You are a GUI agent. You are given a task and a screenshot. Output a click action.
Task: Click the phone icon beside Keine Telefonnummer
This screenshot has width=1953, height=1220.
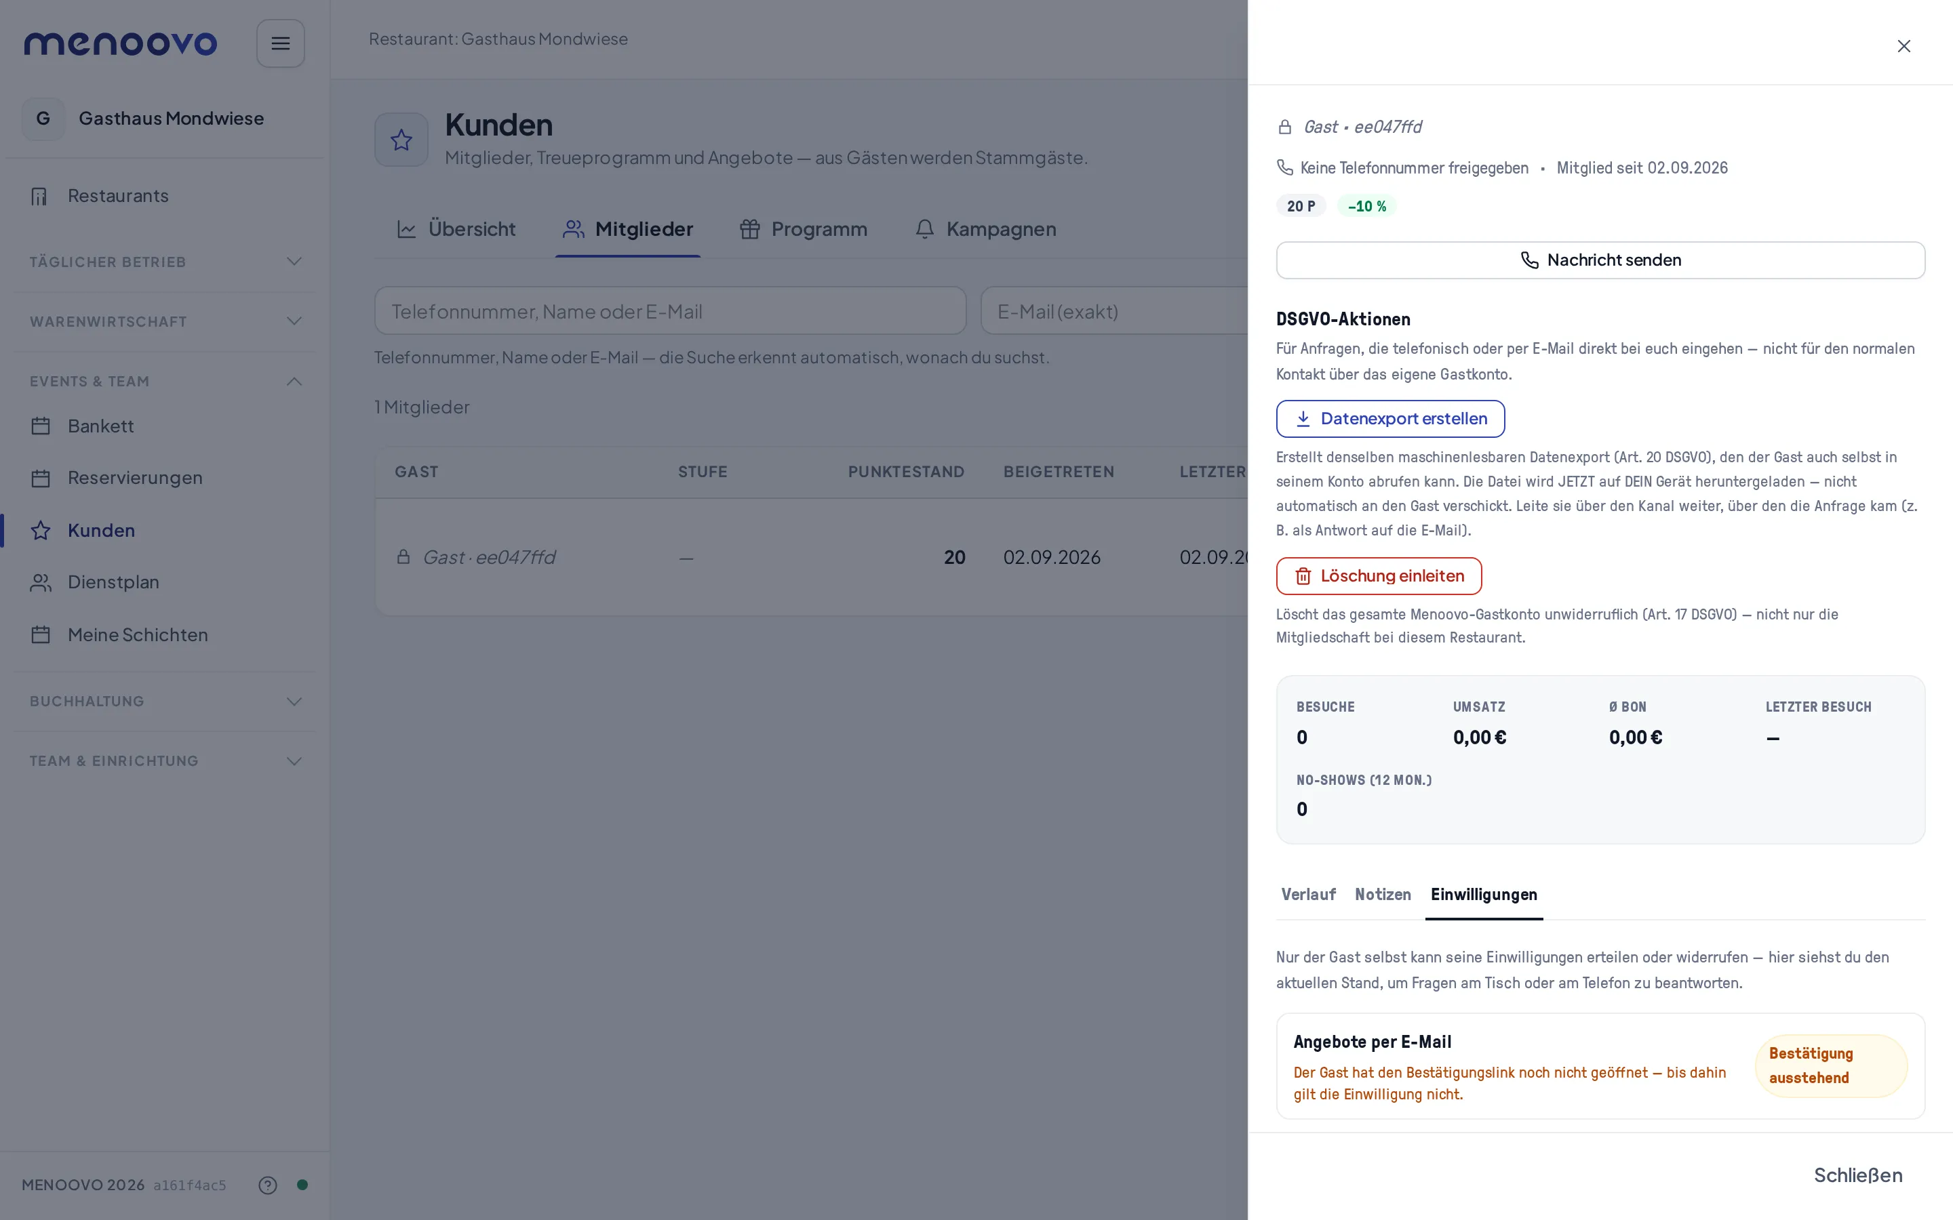tap(1285, 167)
